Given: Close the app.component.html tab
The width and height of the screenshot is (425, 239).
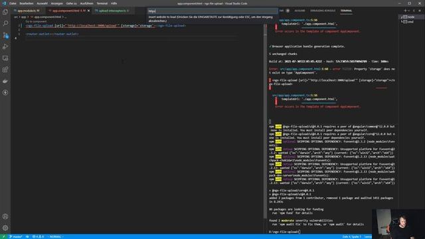Looking at the screenshot, I should (x=88, y=11).
